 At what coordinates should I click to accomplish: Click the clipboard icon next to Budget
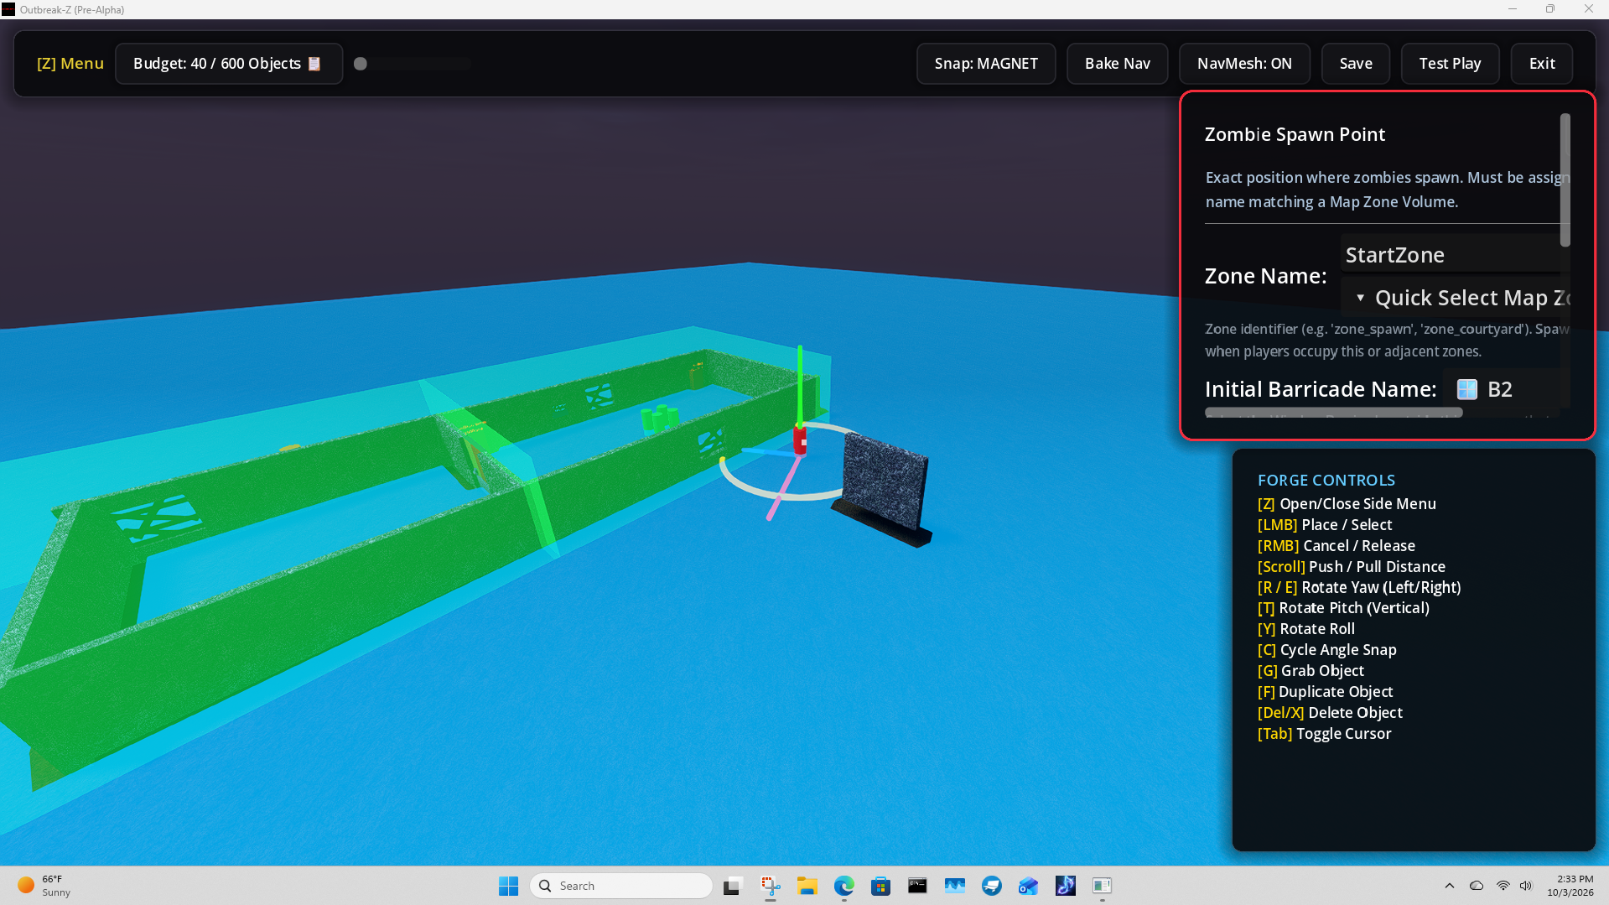[x=314, y=64]
